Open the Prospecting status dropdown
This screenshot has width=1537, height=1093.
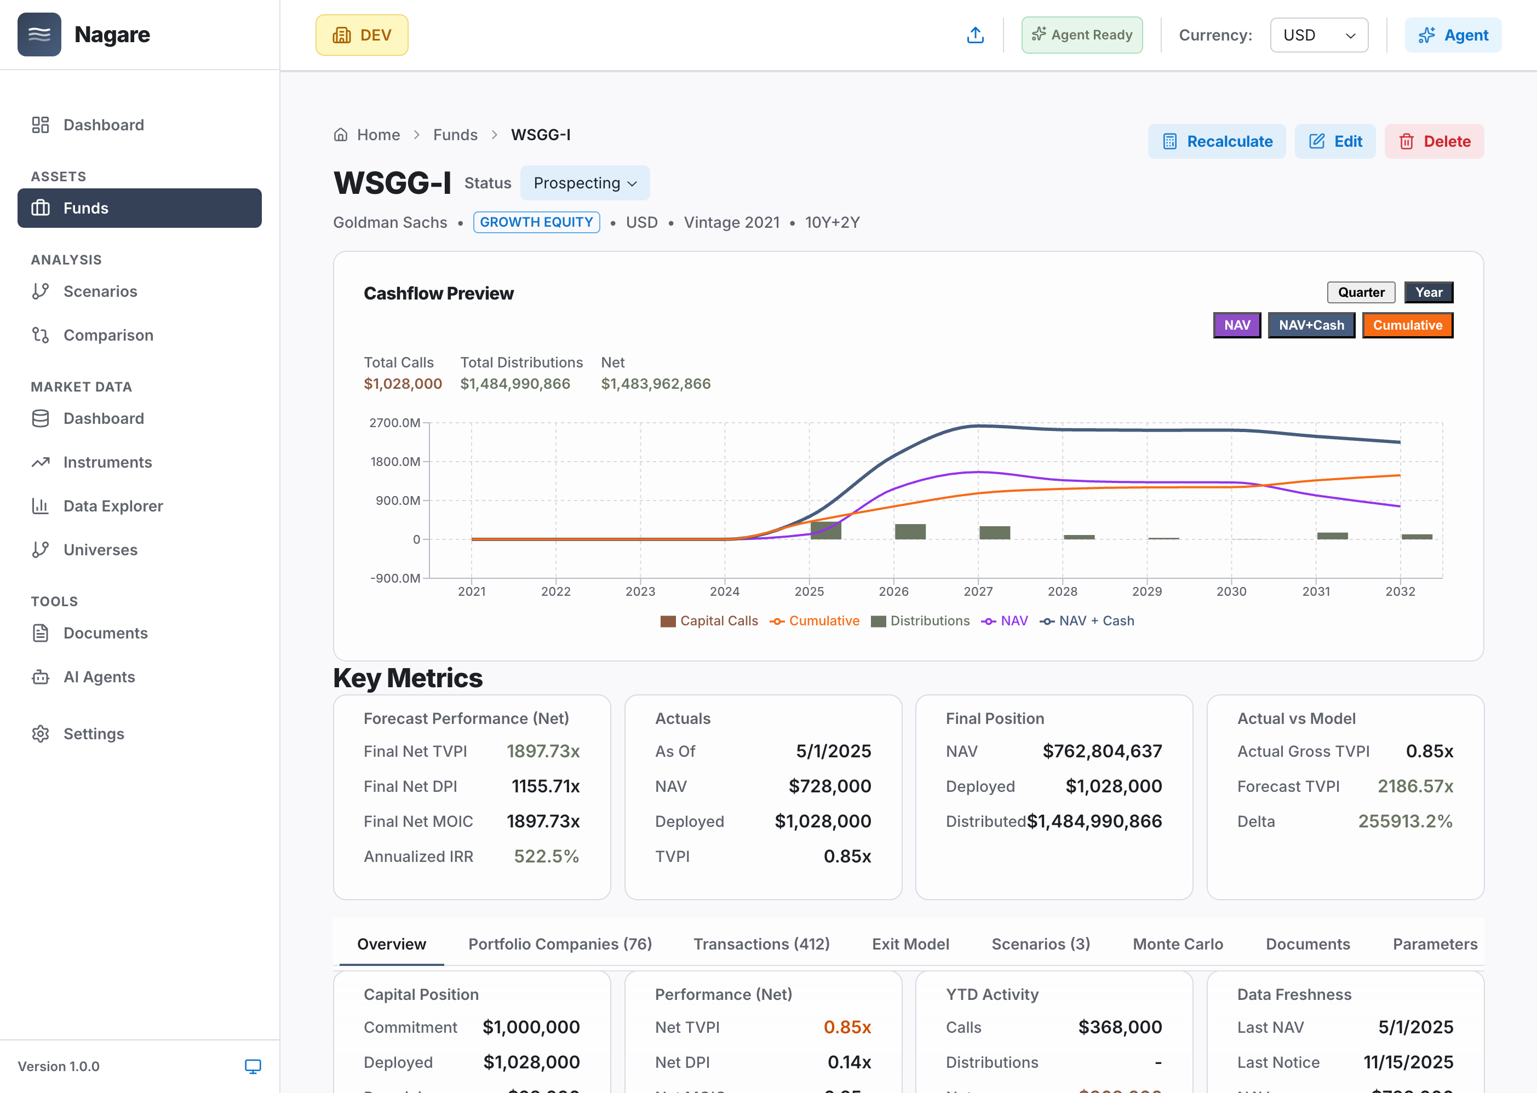(x=584, y=183)
